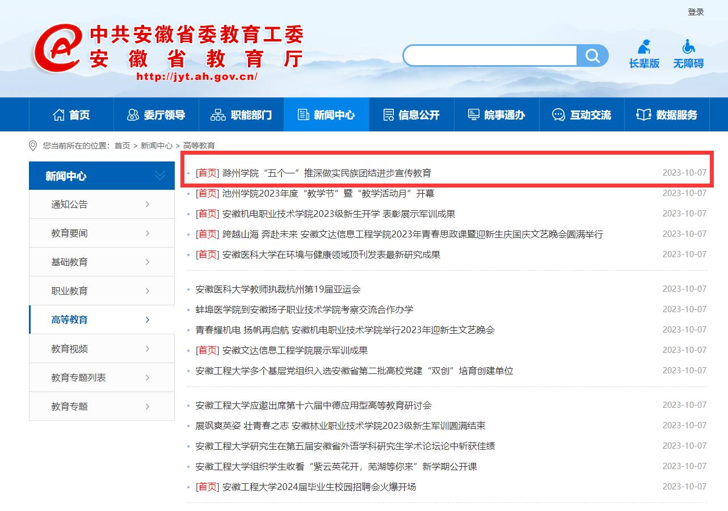Click the magnifier search button
Viewport: 728px width, 511px height.
pyautogui.click(x=592, y=56)
